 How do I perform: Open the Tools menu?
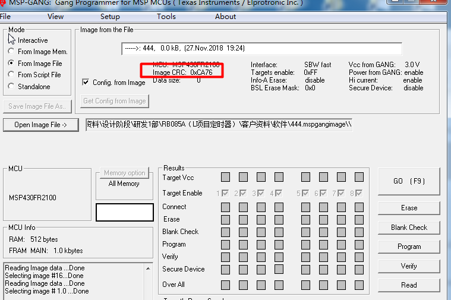(x=166, y=17)
